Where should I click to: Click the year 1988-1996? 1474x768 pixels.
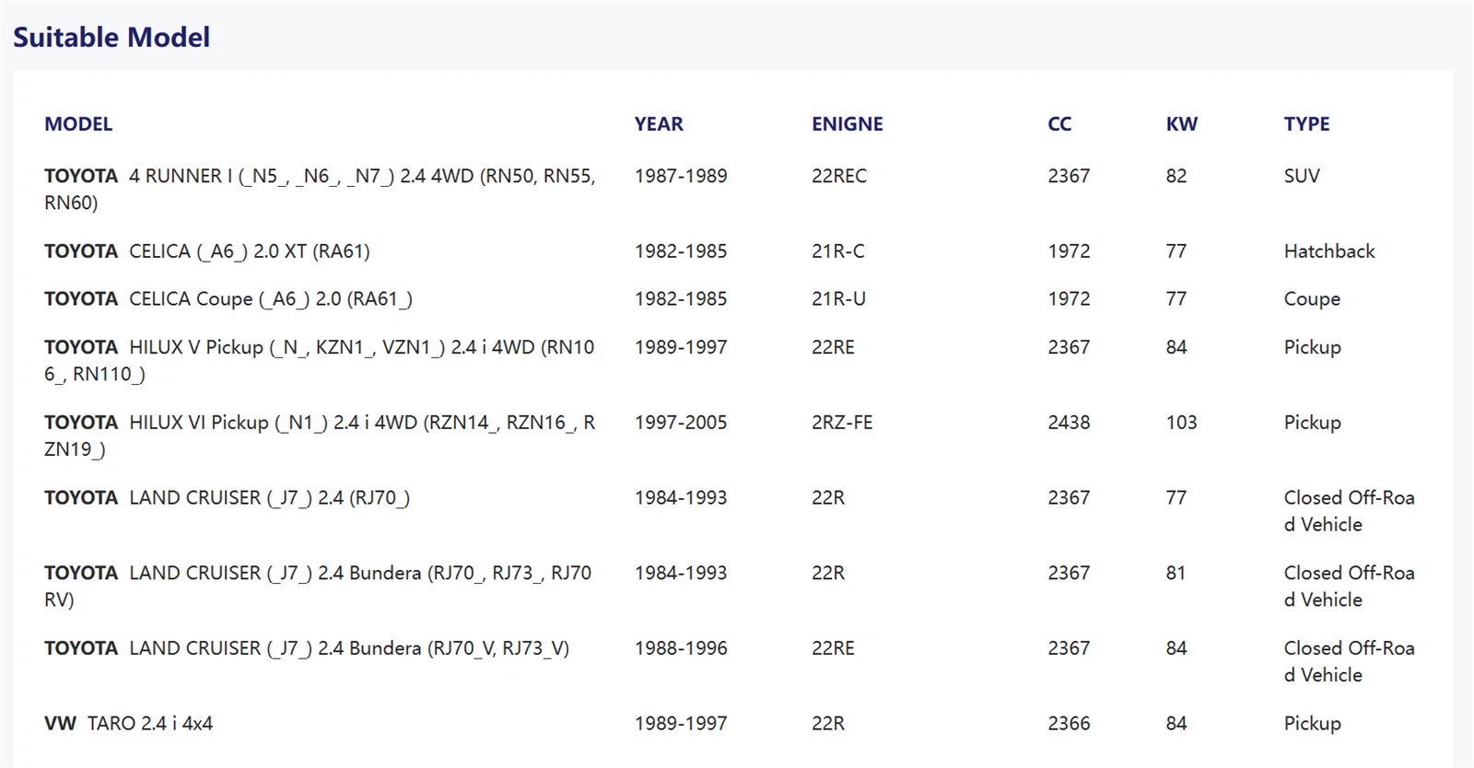click(681, 648)
